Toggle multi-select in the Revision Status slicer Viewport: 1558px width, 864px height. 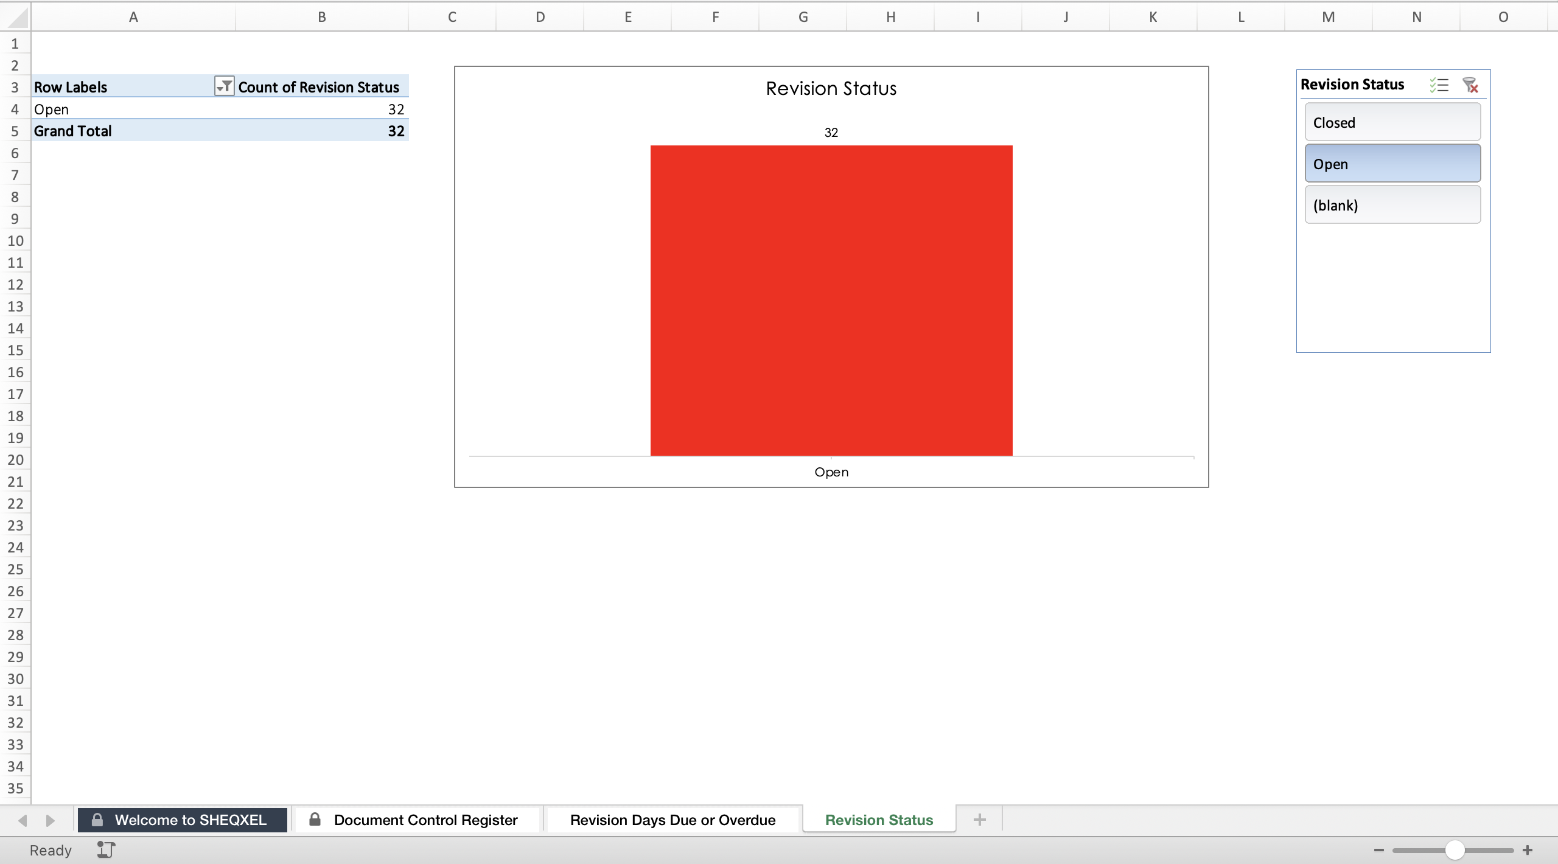tap(1439, 85)
